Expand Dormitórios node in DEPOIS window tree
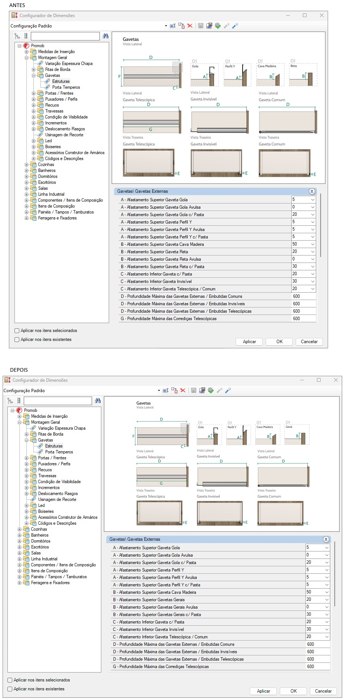 tap(20, 541)
